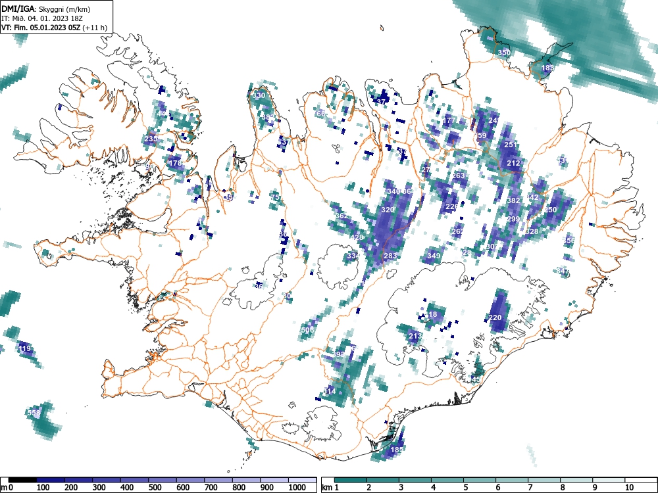This screenshot has height=493, width=658.
Task: Click the map label 393
Action: coord(338,354)
